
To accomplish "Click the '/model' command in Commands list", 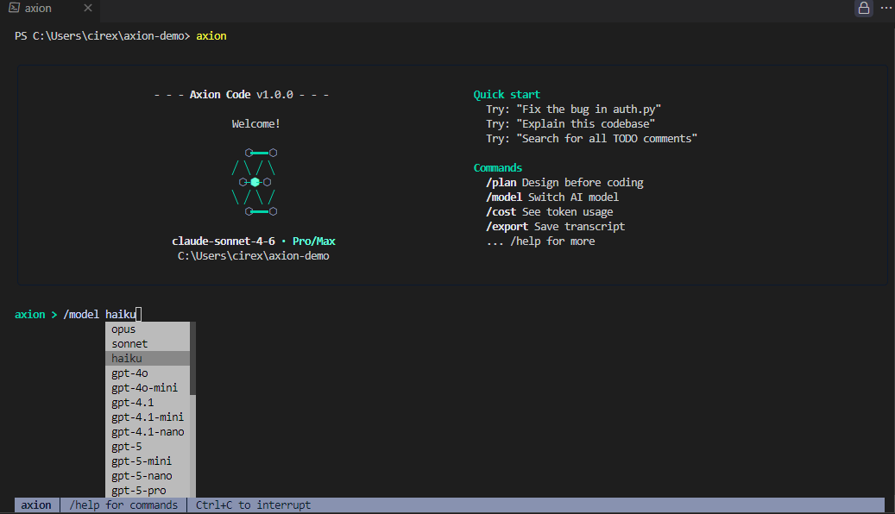I will [504, 197].
